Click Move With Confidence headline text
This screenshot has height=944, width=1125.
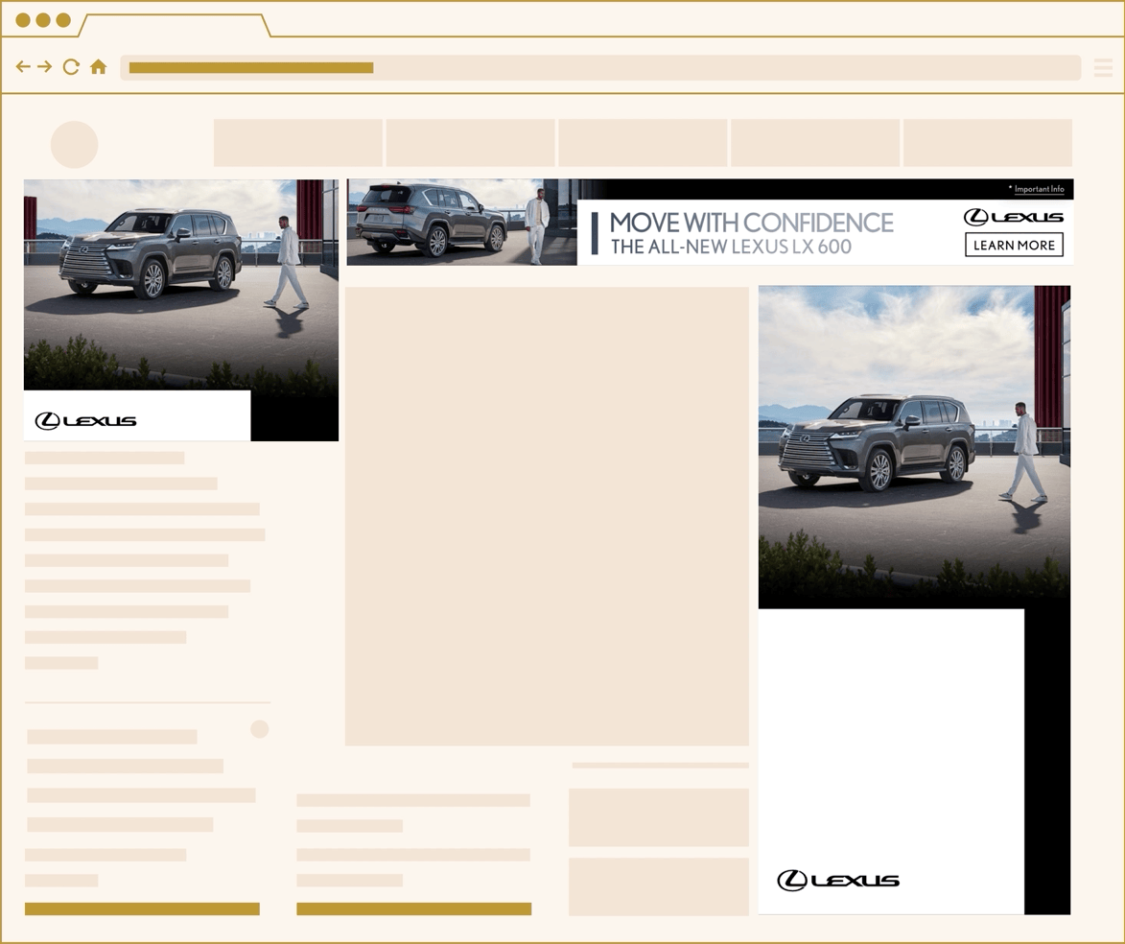point(751,223)
